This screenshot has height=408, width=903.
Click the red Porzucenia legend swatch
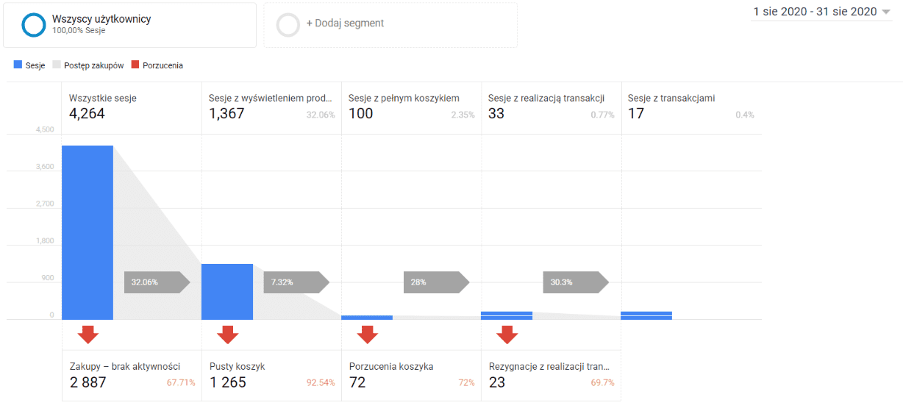coord(135,65)
